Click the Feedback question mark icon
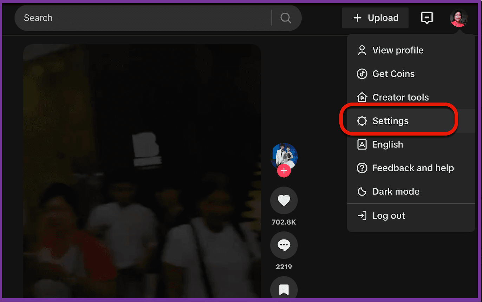 pos(362,168)
